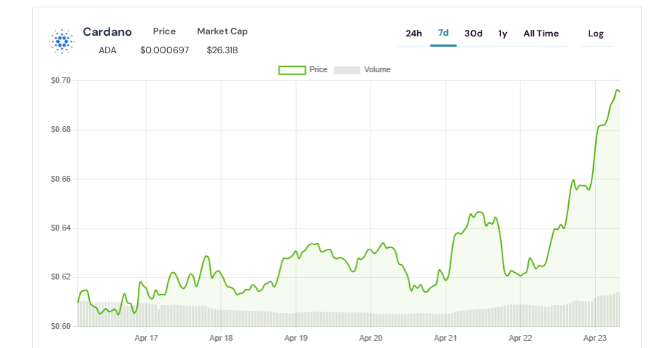
Task: Click the Apr 18 date label
Action: pos(221,338)
